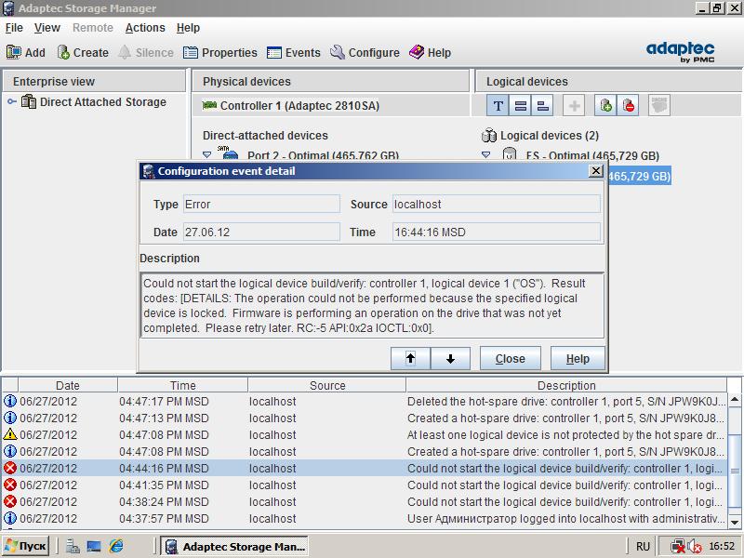The height and width of the screenshot is (558, 744).
Task: Toggle full size capacity view button
Action: click(521, 106)
